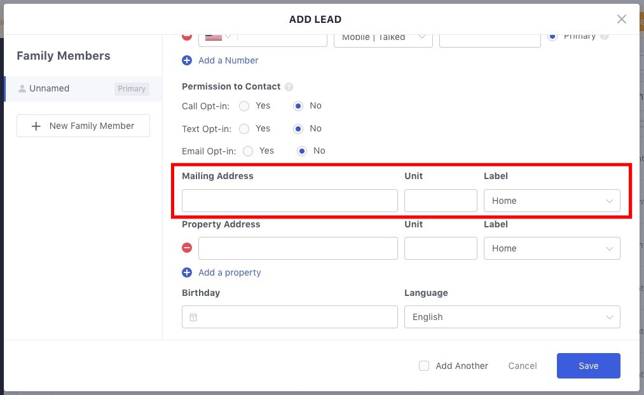The height and width of the screenshot is (395, 644).
Task: Select Yes for Call Opt-in
Action: click(244, 106)
